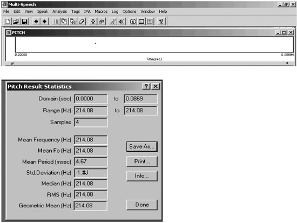Open the IPA menu
This screenshot has width=297, height=223.
point(87,11)
